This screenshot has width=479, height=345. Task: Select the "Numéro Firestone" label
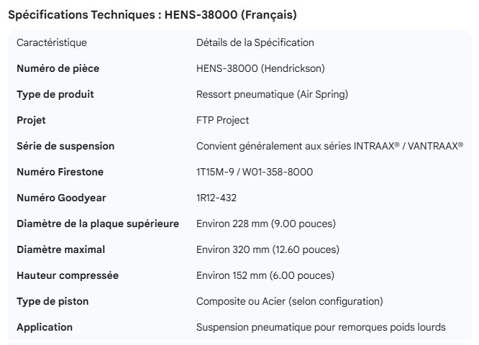60,172
